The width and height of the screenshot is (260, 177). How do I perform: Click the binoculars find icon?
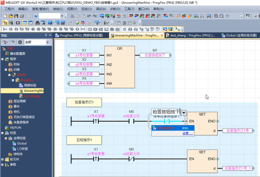pyautogui.click(x=37, y=23)
